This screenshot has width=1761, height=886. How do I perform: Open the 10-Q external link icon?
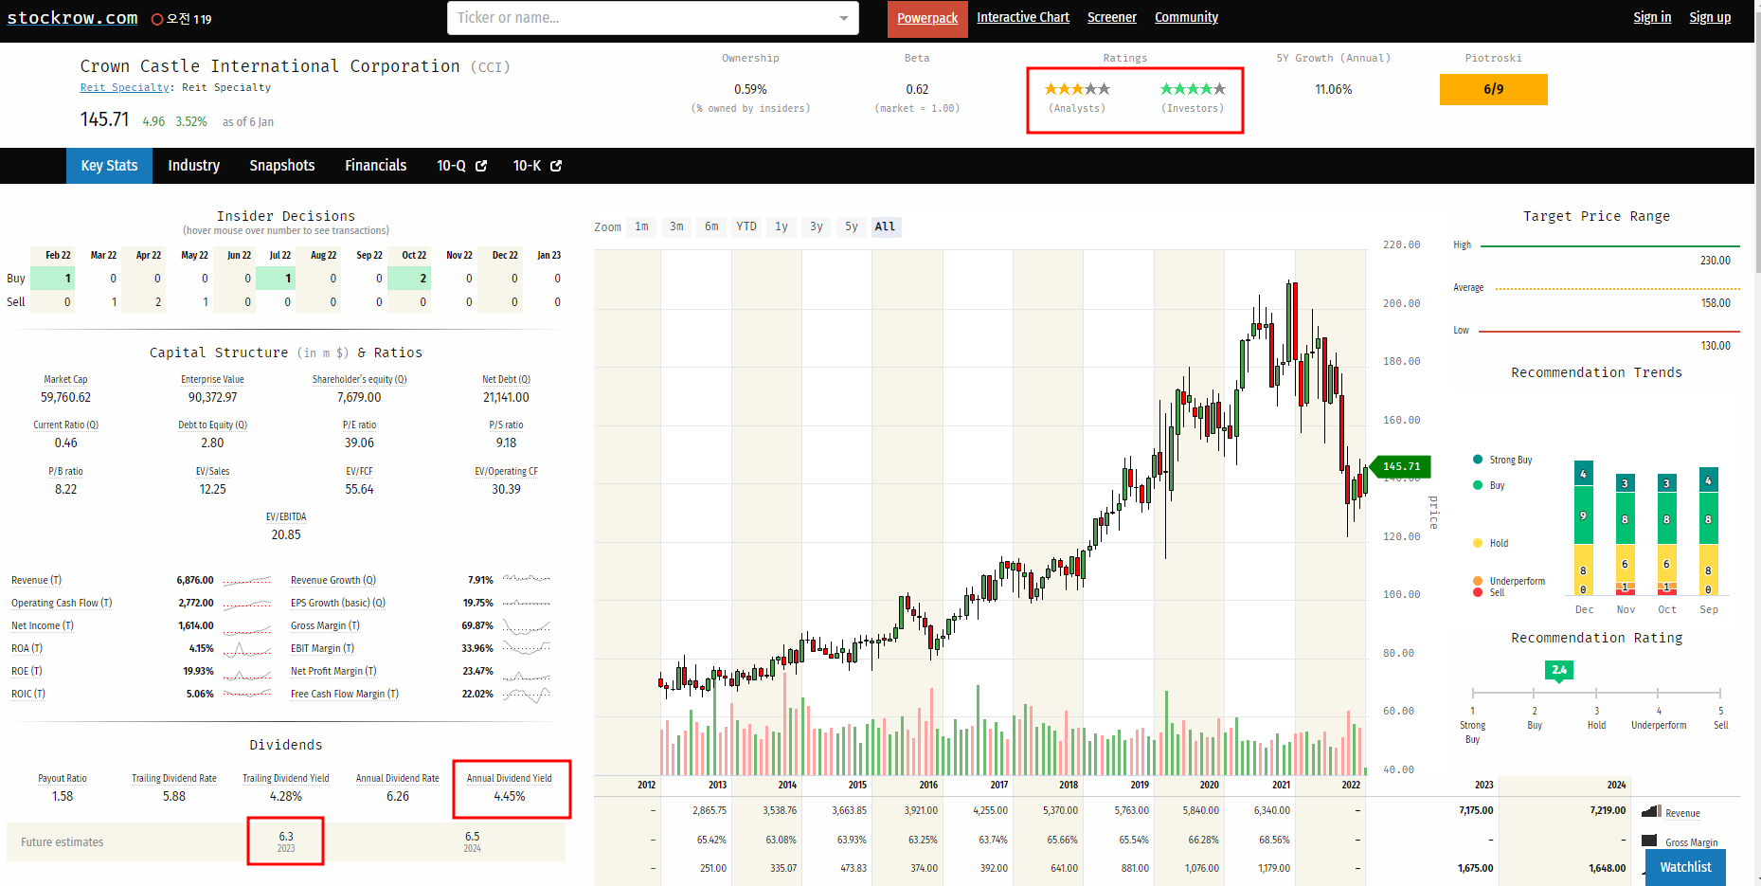coord(481,166)
